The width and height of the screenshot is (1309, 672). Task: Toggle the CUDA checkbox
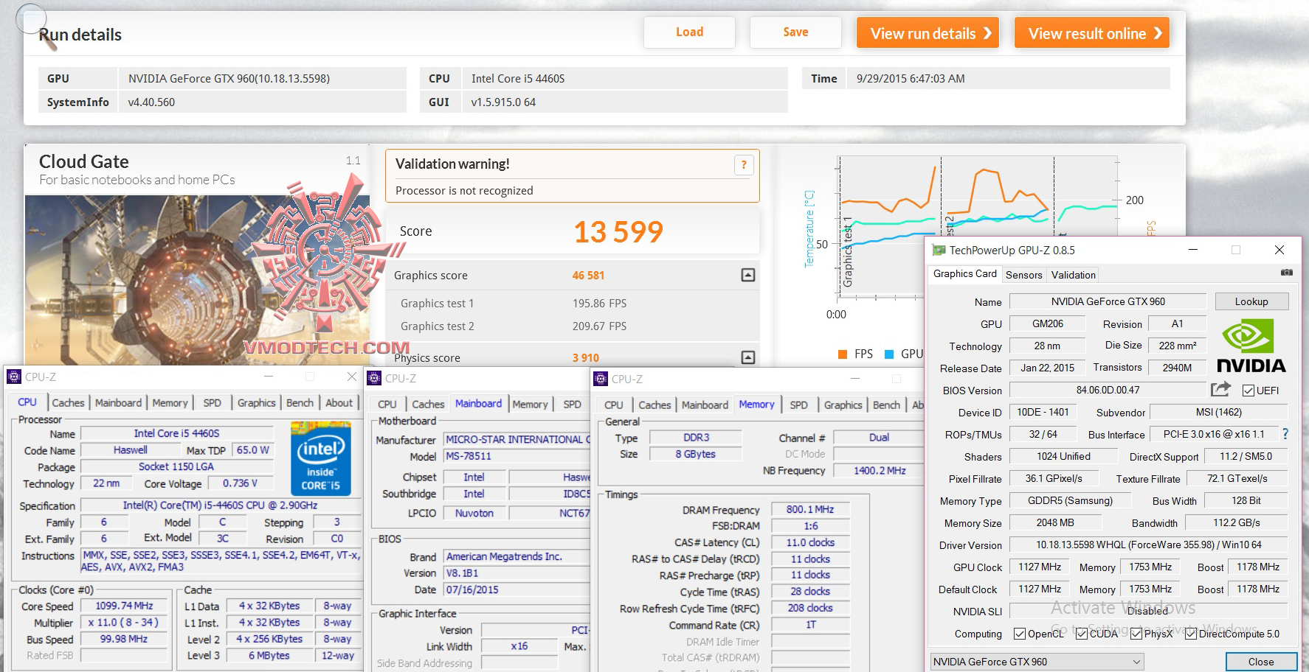[1082, 634]
